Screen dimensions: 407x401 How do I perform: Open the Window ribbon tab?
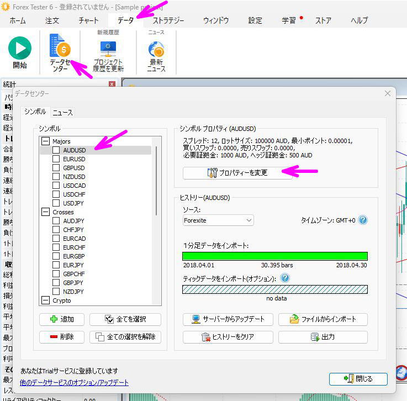(216, 20)
